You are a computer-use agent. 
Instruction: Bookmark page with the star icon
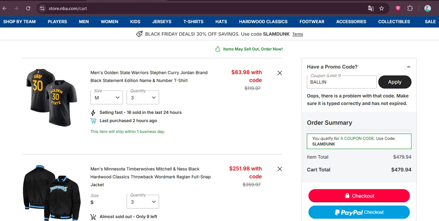[382, 8]
